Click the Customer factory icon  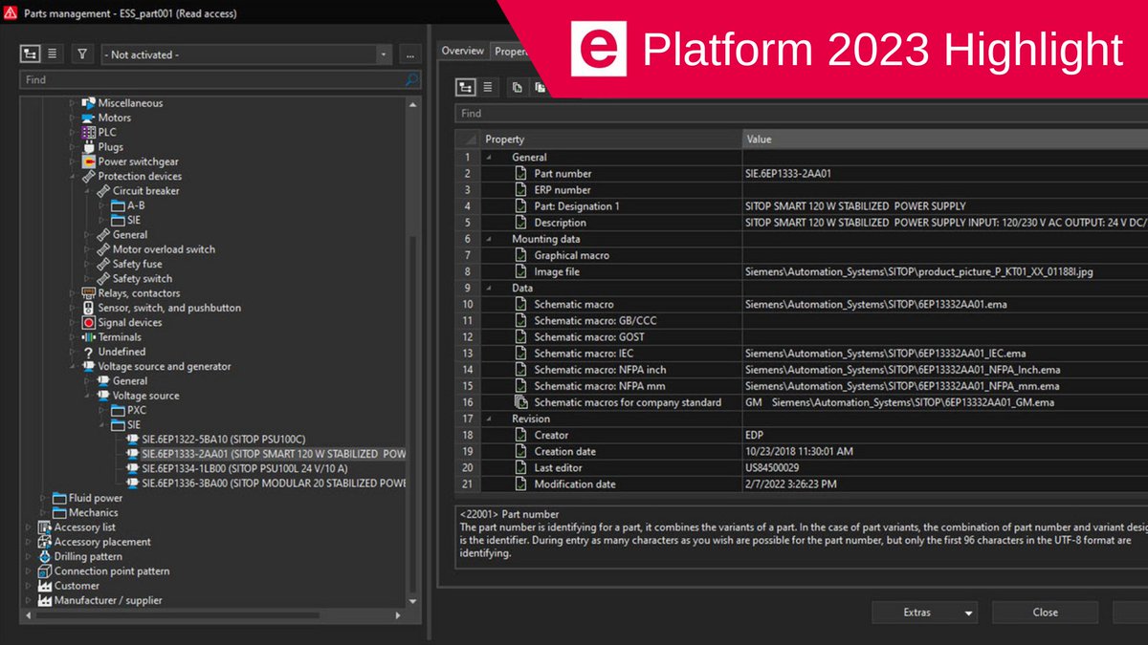coord(45,586)
